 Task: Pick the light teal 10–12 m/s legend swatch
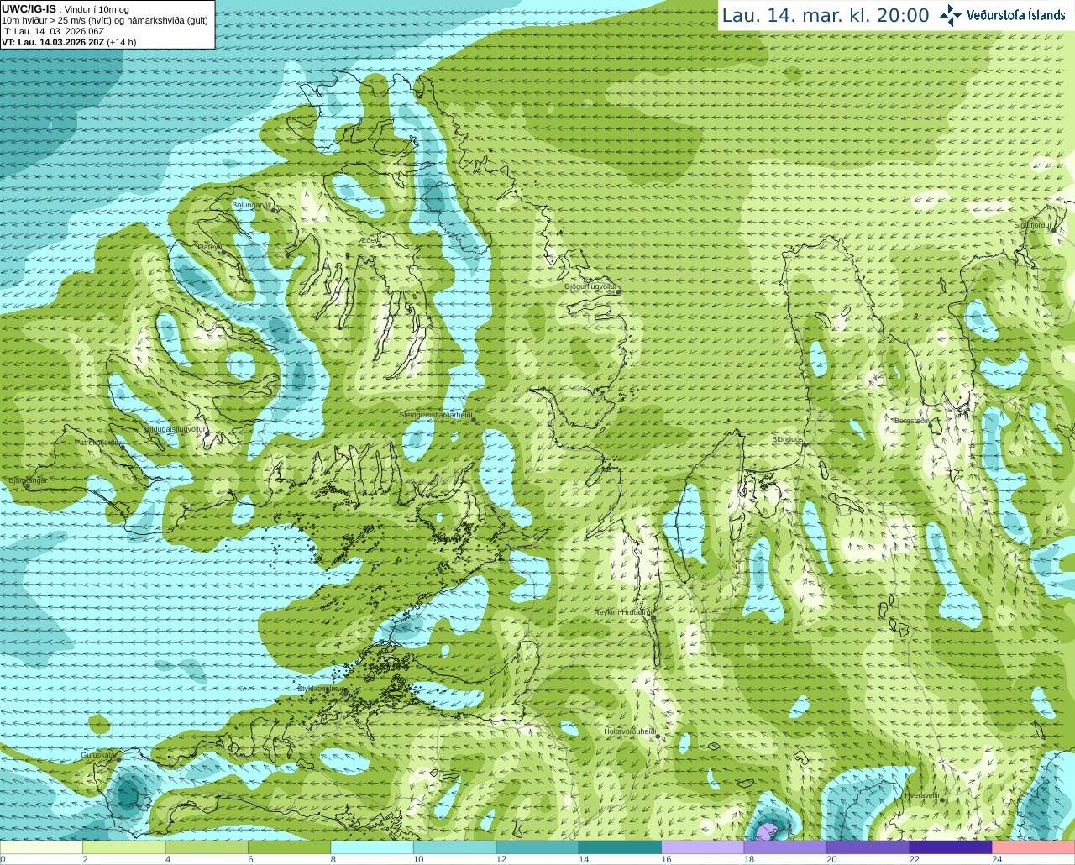coord(455,847)
